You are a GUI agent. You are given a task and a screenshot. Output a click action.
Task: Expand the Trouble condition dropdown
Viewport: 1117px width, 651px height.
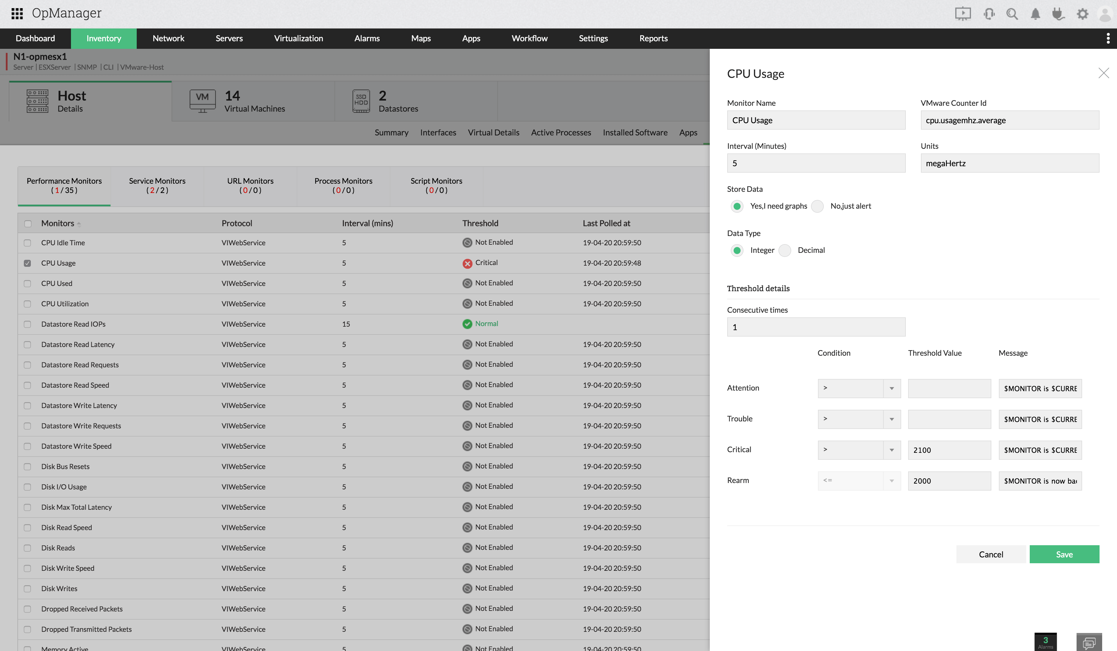pos(859,419)
